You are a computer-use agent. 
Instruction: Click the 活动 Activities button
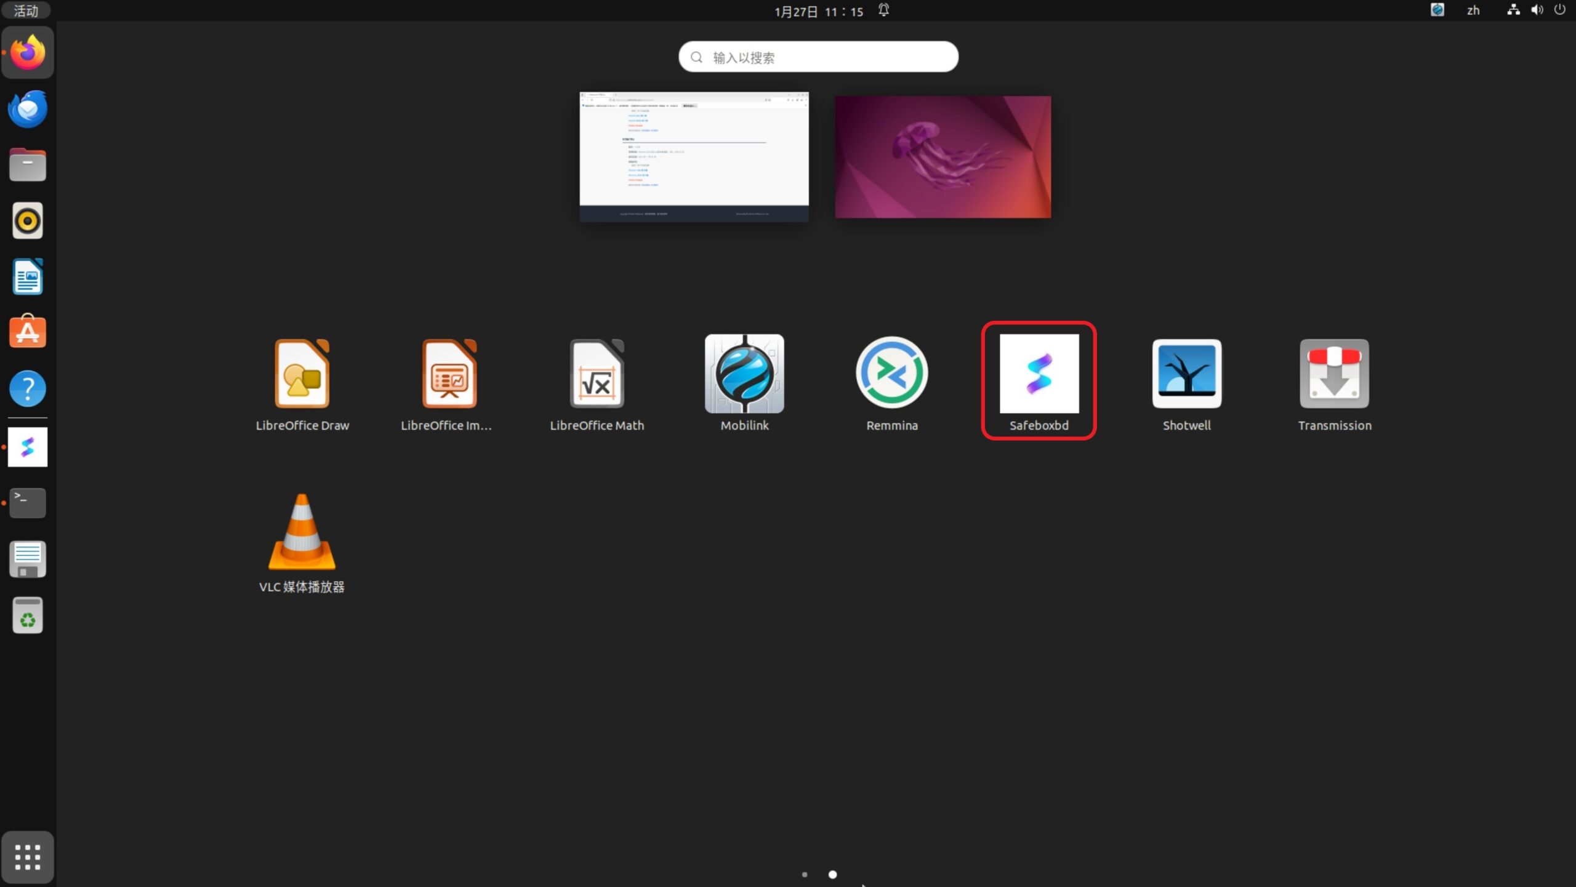click(26, 10)
